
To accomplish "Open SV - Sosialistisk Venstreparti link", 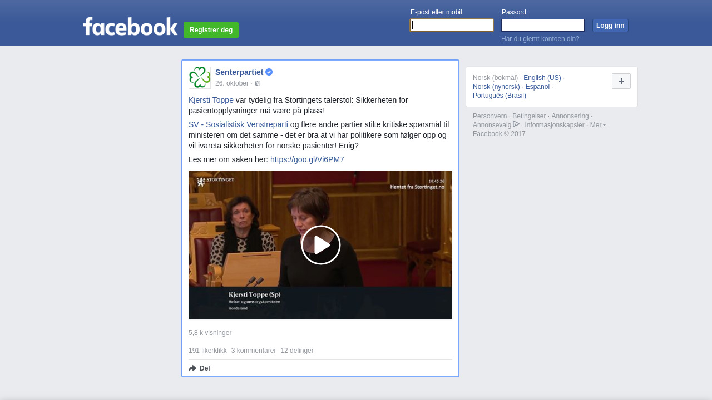I will (238, 124).
